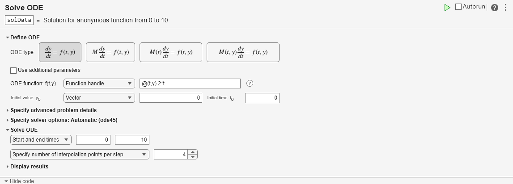
Task: Increase interpolation points with up arrow
Action: click(x=193, y=152)
